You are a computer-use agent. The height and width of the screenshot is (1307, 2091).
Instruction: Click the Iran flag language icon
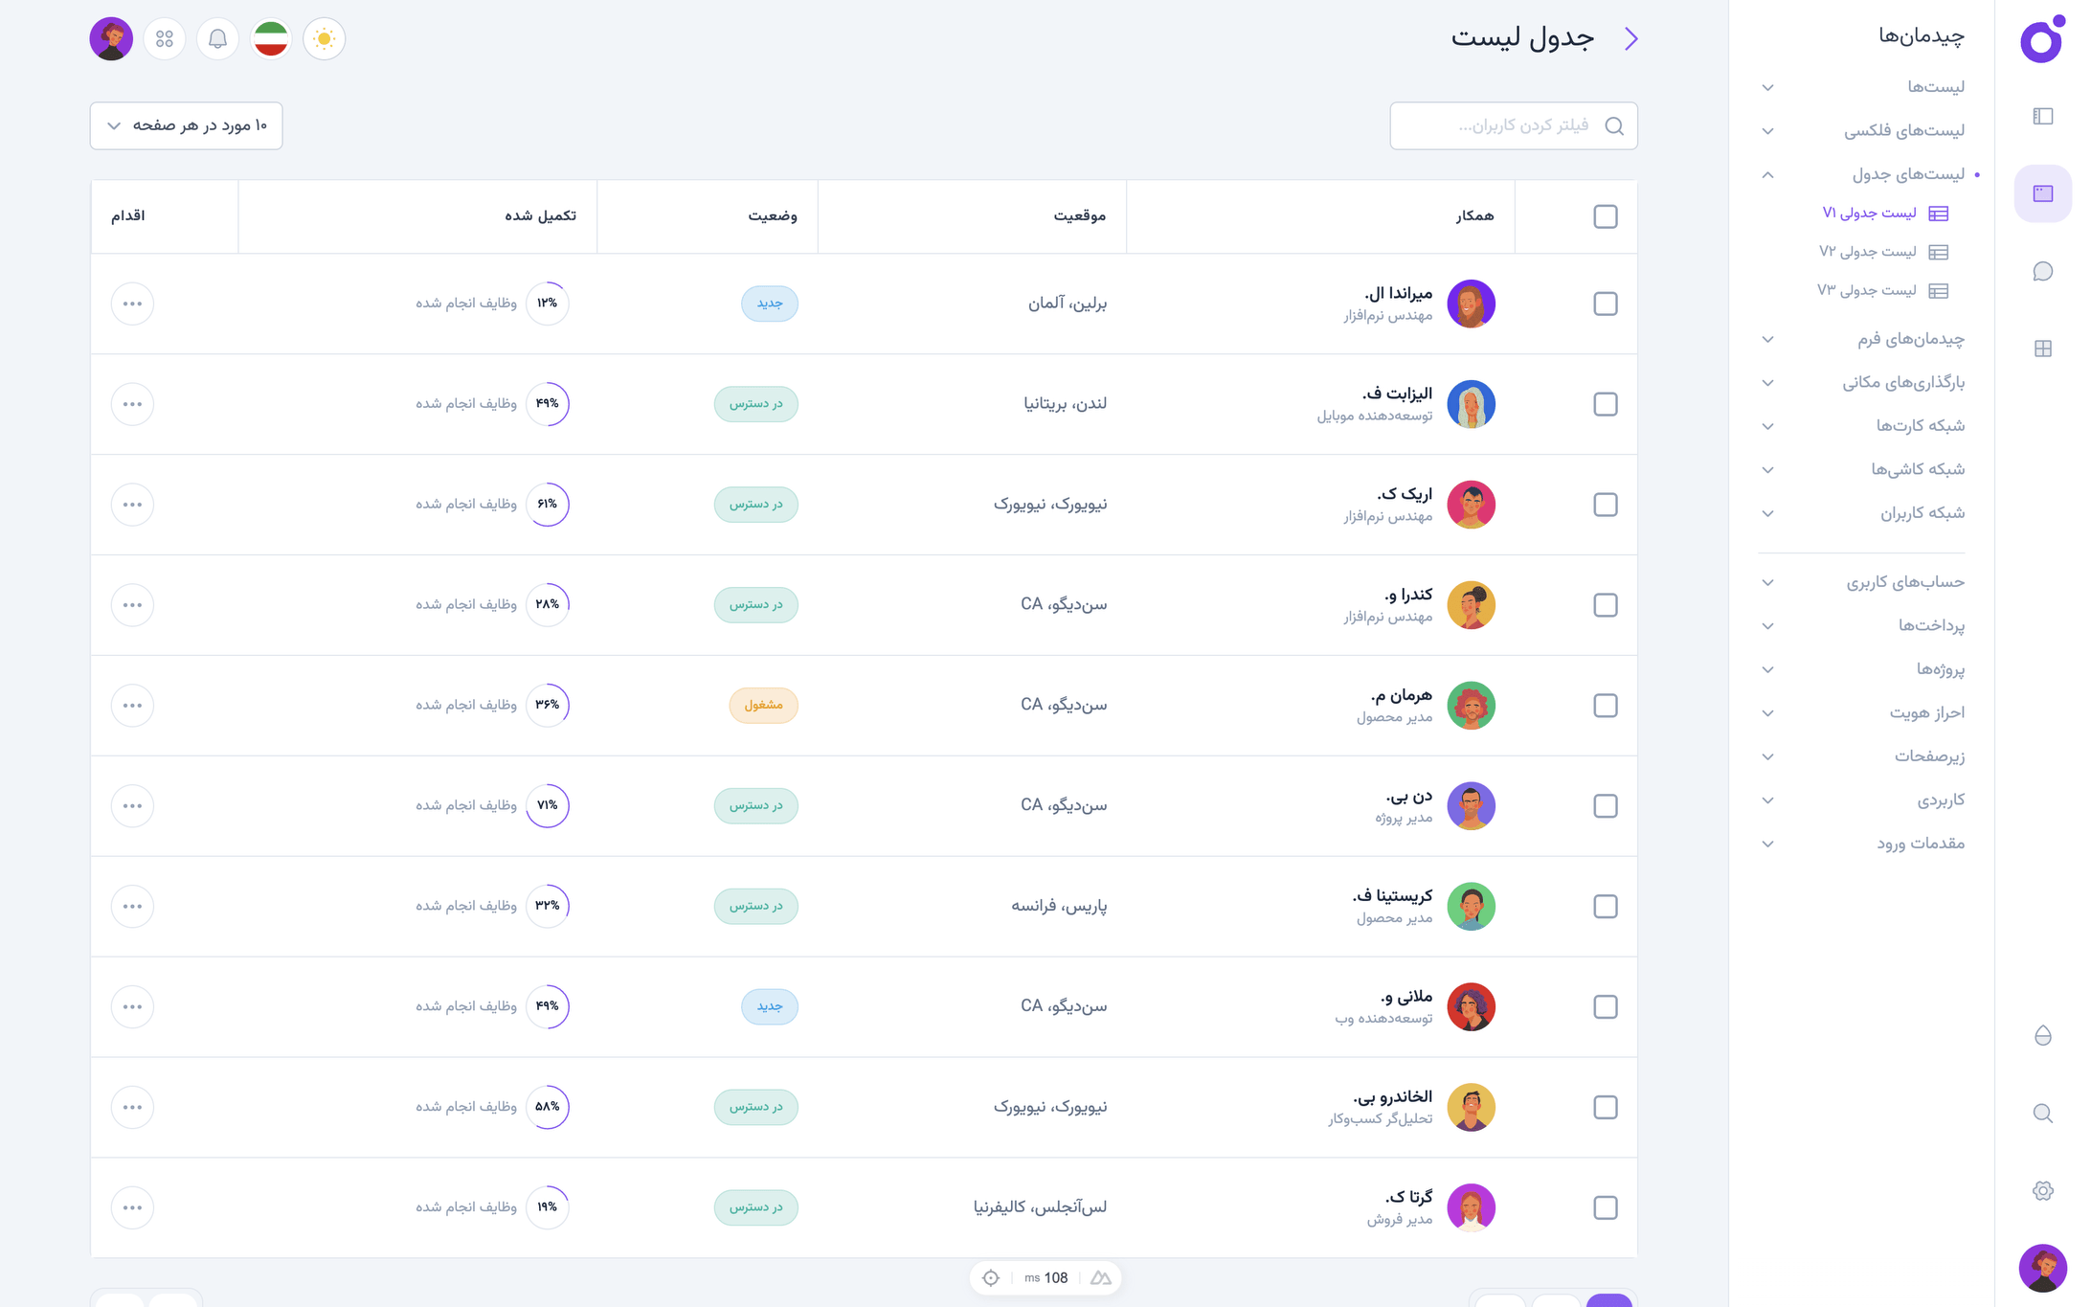click(271, 39)
